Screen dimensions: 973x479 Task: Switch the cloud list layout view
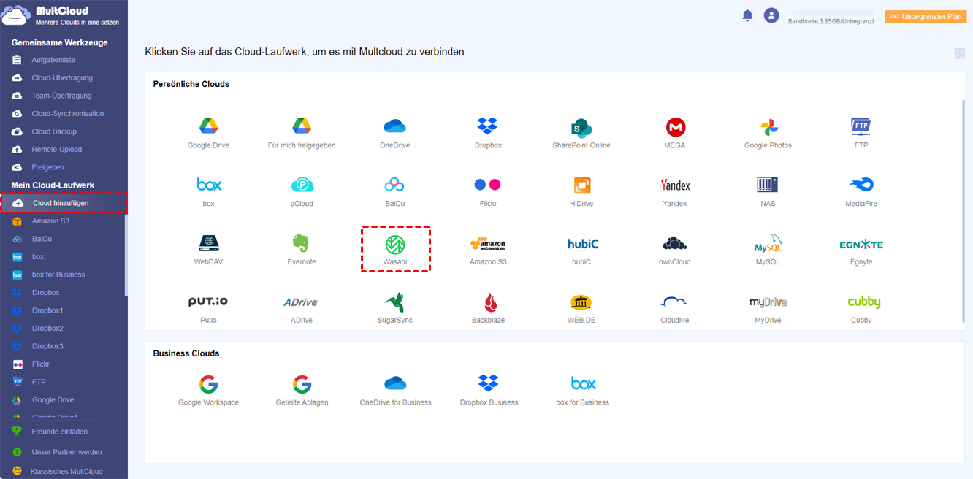click(x=960, y=53)
